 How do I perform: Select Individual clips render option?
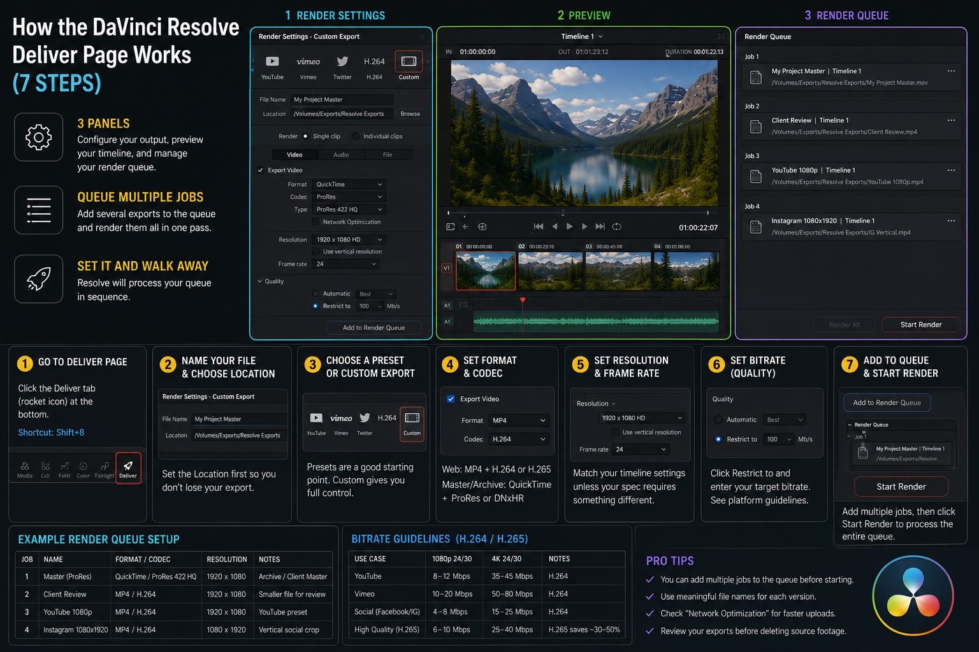pyautogui.click(x=356, y=136)
